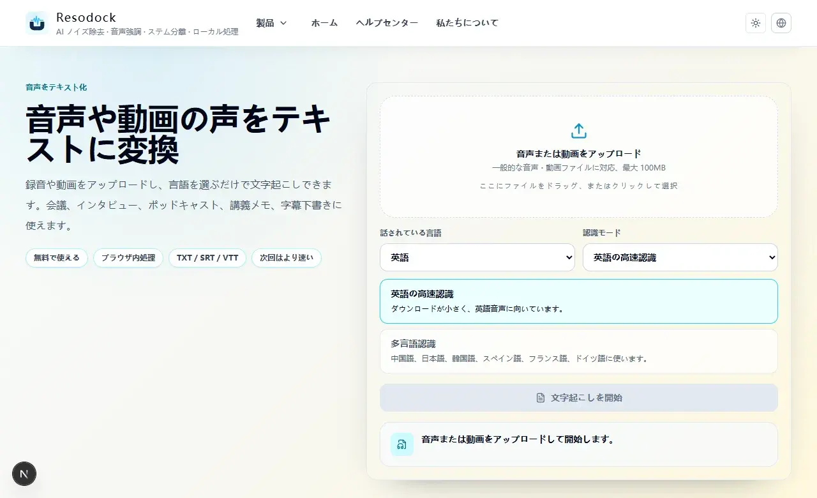Screen dimensions: 817x498
Task: Click the 録音や動画をアップロードし description paragraph
Action: [184, 205]
